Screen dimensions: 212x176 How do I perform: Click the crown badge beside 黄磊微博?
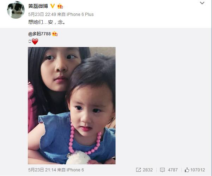(60, 6)
